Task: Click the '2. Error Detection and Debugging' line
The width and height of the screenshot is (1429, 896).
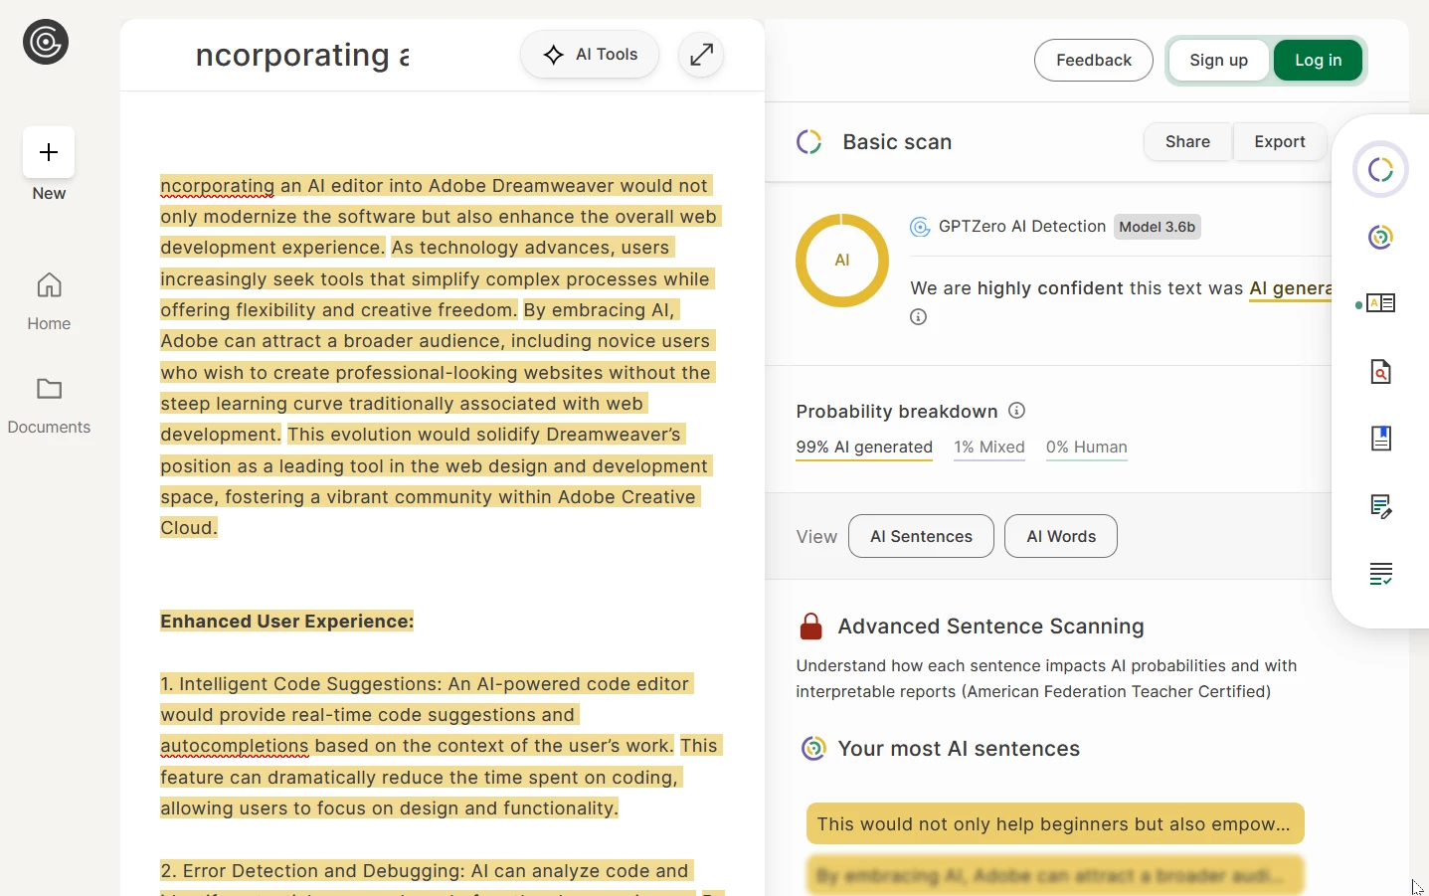Action: coord(425,871)
